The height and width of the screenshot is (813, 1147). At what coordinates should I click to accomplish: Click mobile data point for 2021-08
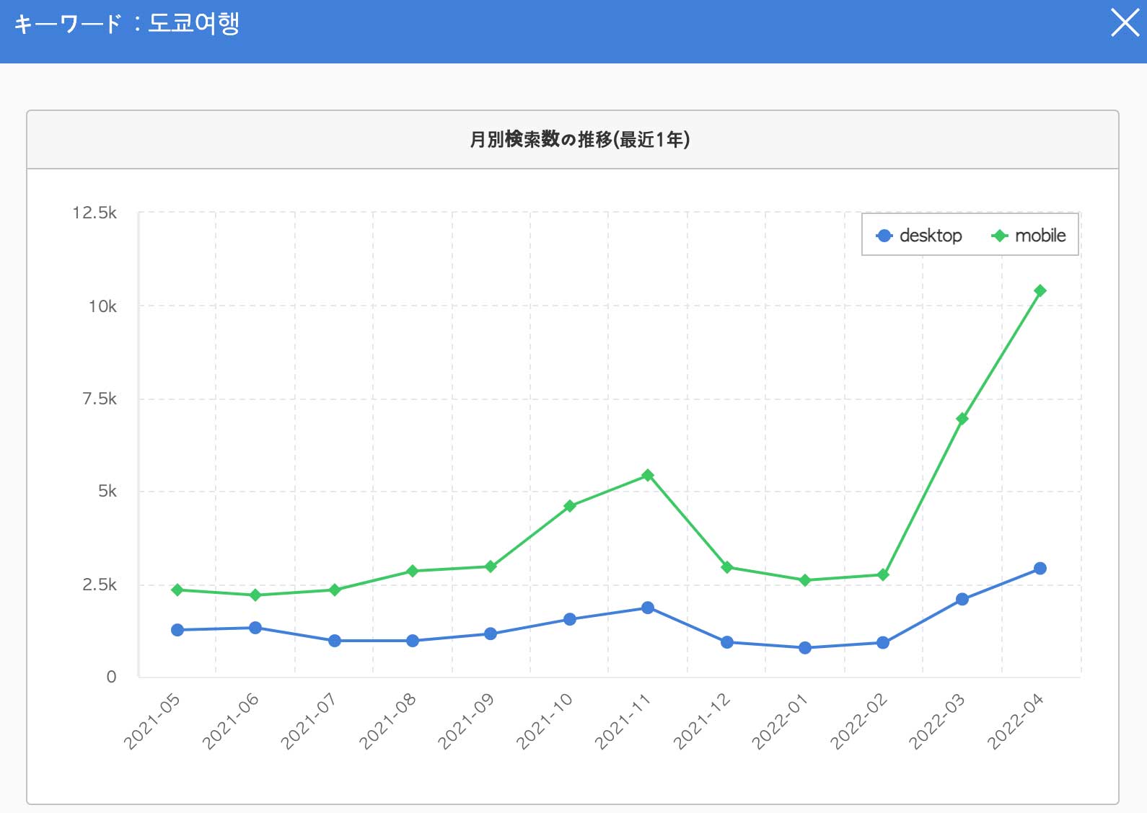413,572
